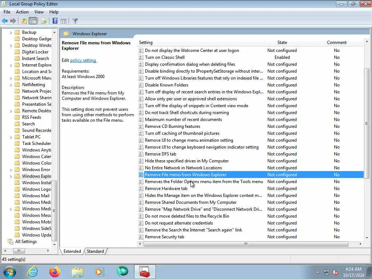The width and height of the screenshot is (372, 279).
Task: Select 'Turn off caching of thumbnail pictures'
Action: 182,133
